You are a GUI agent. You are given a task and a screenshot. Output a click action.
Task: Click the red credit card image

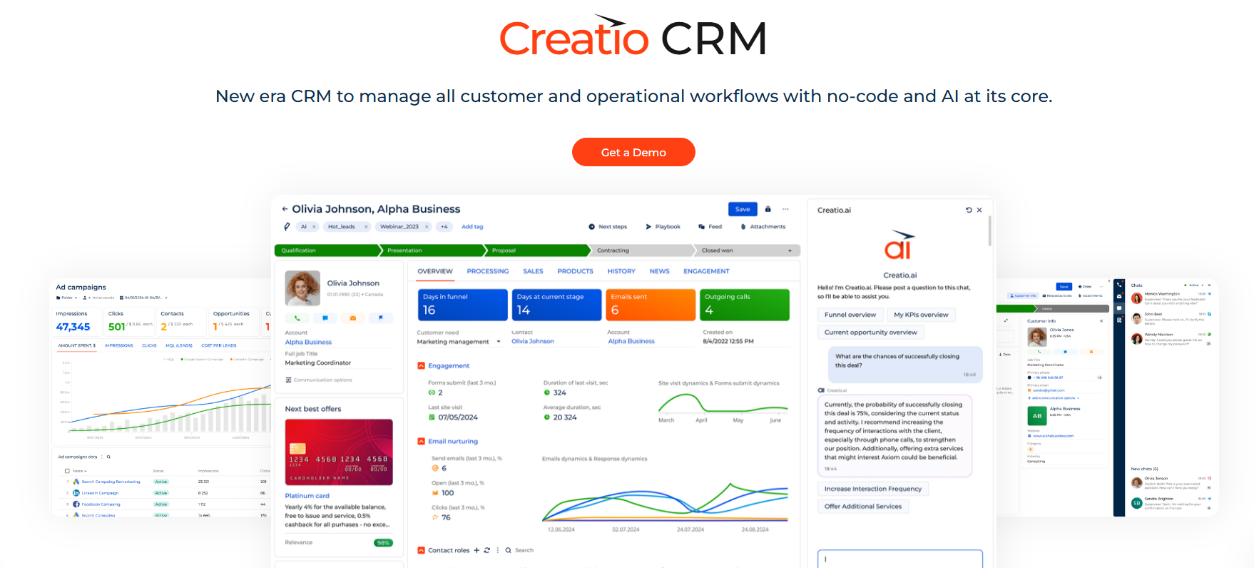[339, 452]
